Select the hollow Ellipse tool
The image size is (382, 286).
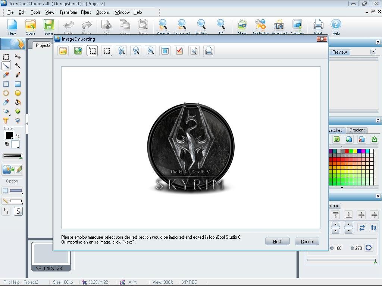tap(6, 93)
